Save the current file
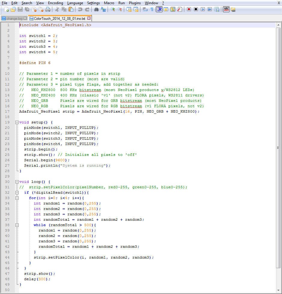Viewport: 282px width, 294px height. 20,9
